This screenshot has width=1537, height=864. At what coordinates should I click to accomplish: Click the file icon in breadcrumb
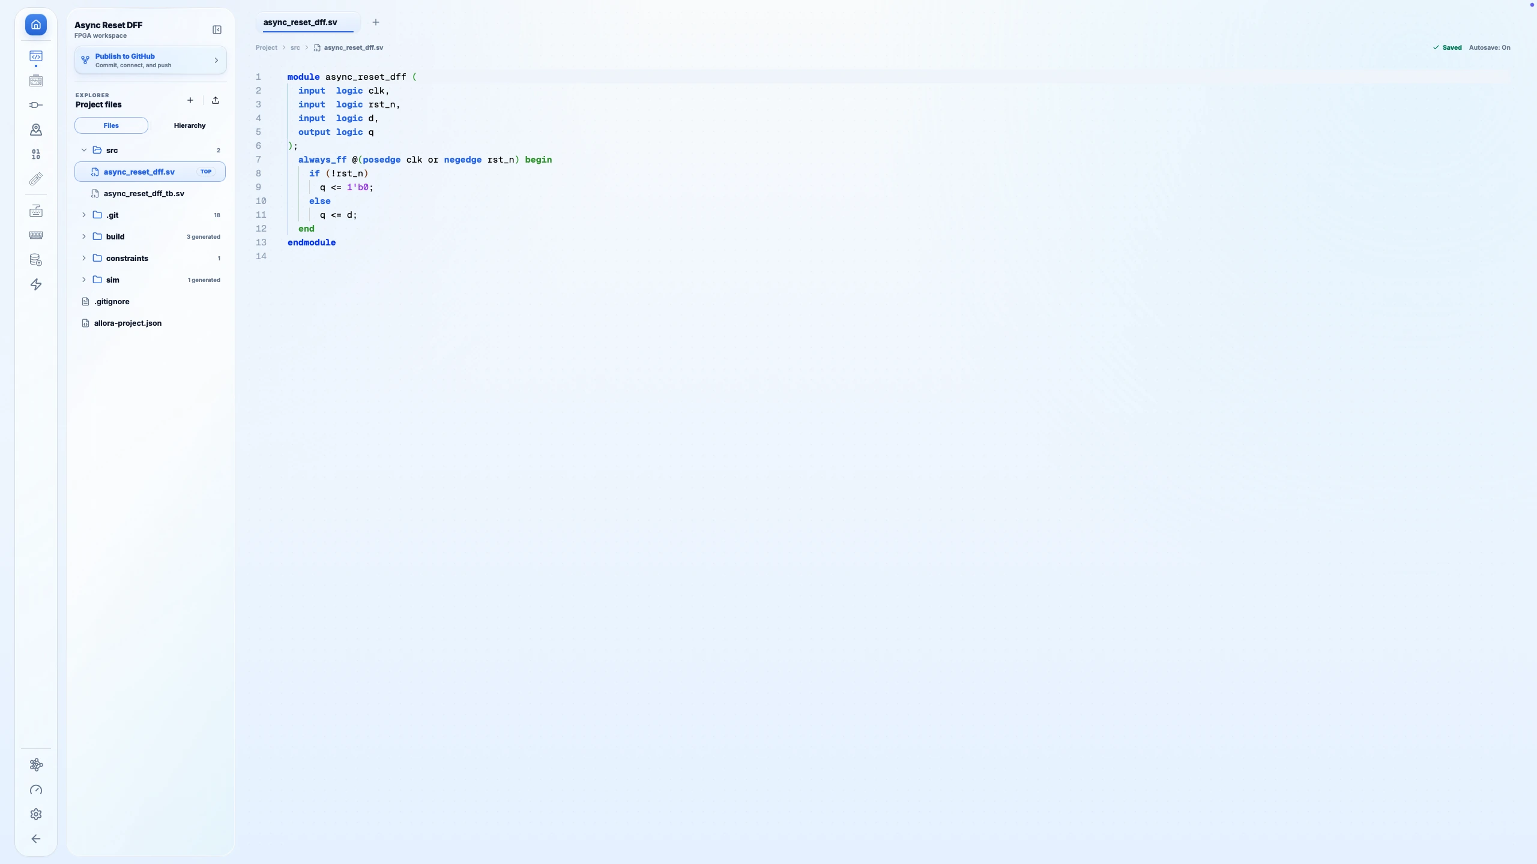[x=317, y=47]
